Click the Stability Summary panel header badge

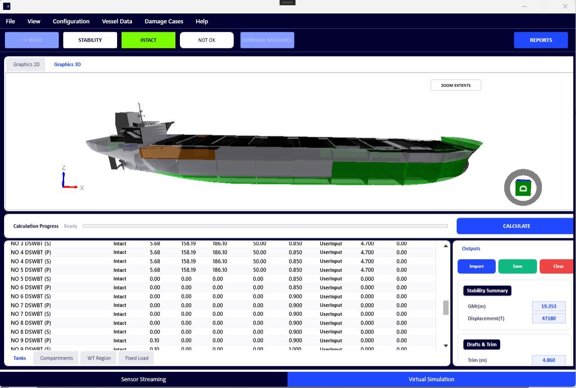[x=487, y=291]
